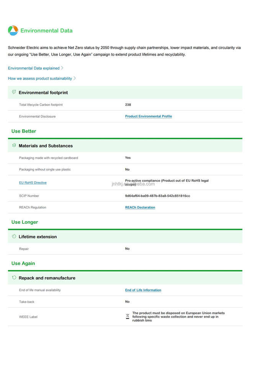Expand the Environmental Data explained chevron

(x=62, y=68)
